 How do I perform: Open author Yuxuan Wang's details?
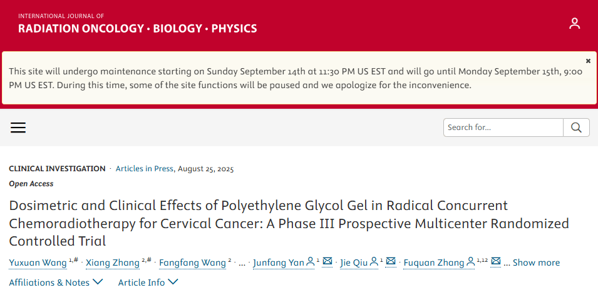[38, 262]
